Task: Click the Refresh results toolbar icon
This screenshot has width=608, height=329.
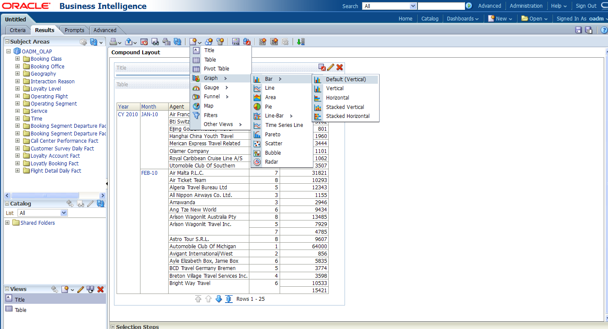Action: coord(177,41)
